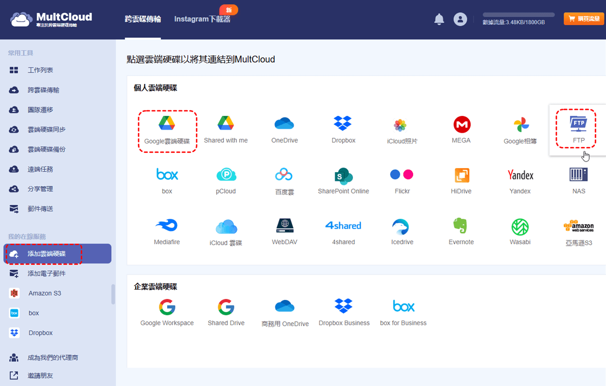The width and height of the screenshot is (606, 386).
Task: Add the Icedrive cloud
Action: tap(400, 226)
